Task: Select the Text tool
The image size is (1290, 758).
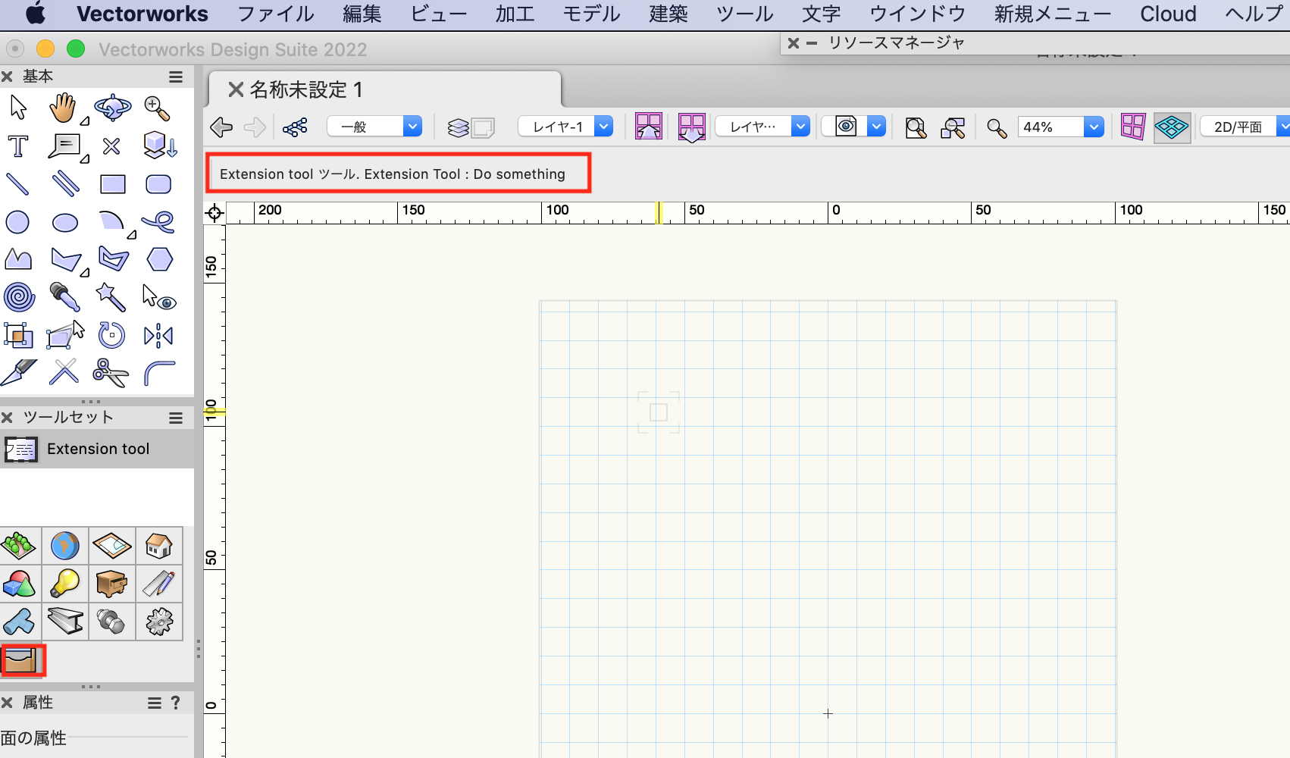Action: pos(18,146)
